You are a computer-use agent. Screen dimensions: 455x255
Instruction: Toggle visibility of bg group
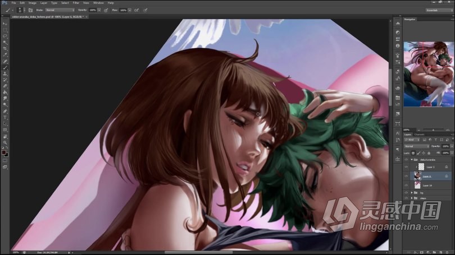click(406, 192)
